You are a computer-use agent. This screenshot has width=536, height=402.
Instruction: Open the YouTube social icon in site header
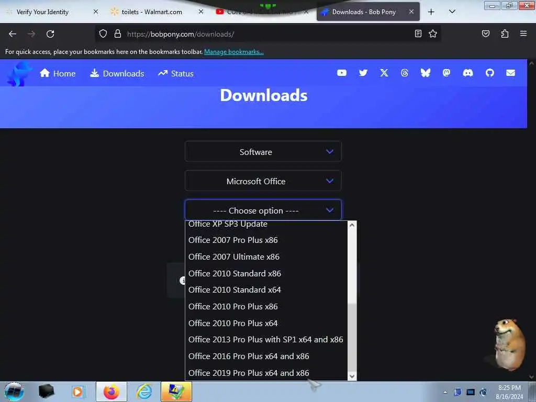tap(341, 73)
